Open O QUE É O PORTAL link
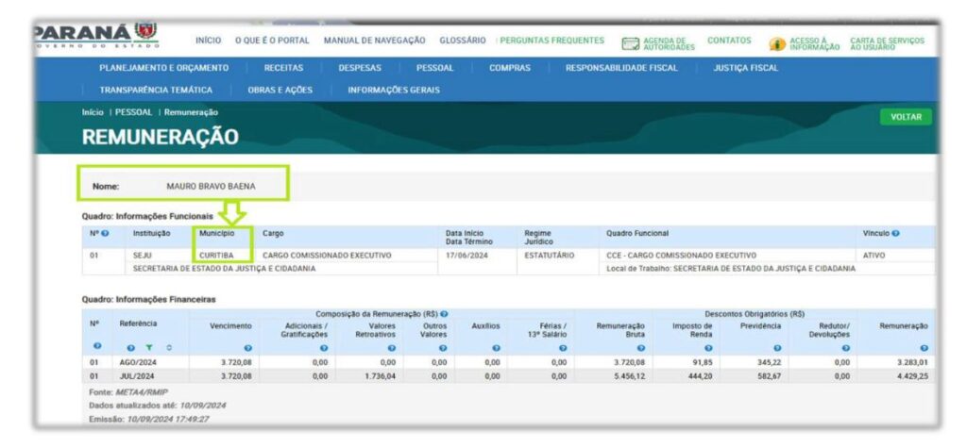This screenshot has width=967, height=448. point(272,41)
